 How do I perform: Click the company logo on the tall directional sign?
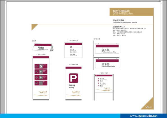43,92
